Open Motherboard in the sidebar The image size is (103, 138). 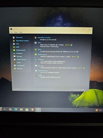[21, 50]
